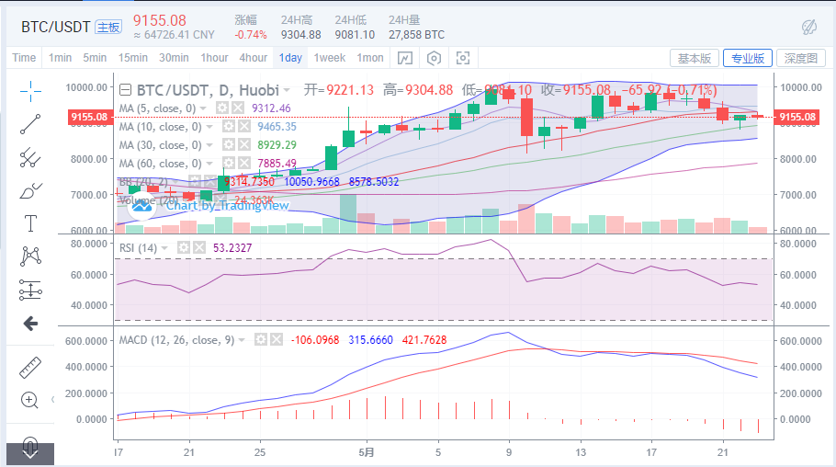Click the MACD value -106.0968
The image size is (836, 467).
pyautogui.click(x=315, y=340)
